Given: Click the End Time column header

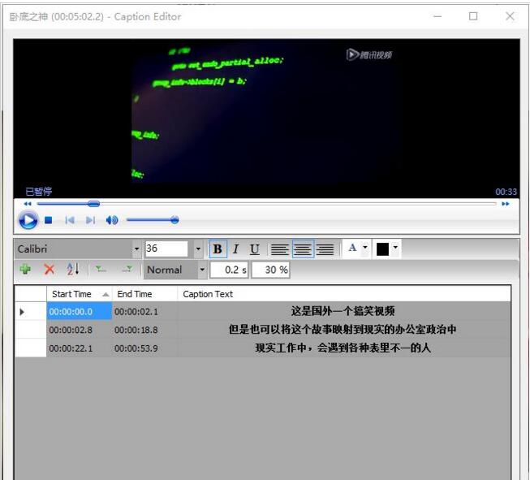Looking at the screenshot, I should point(144,294).
